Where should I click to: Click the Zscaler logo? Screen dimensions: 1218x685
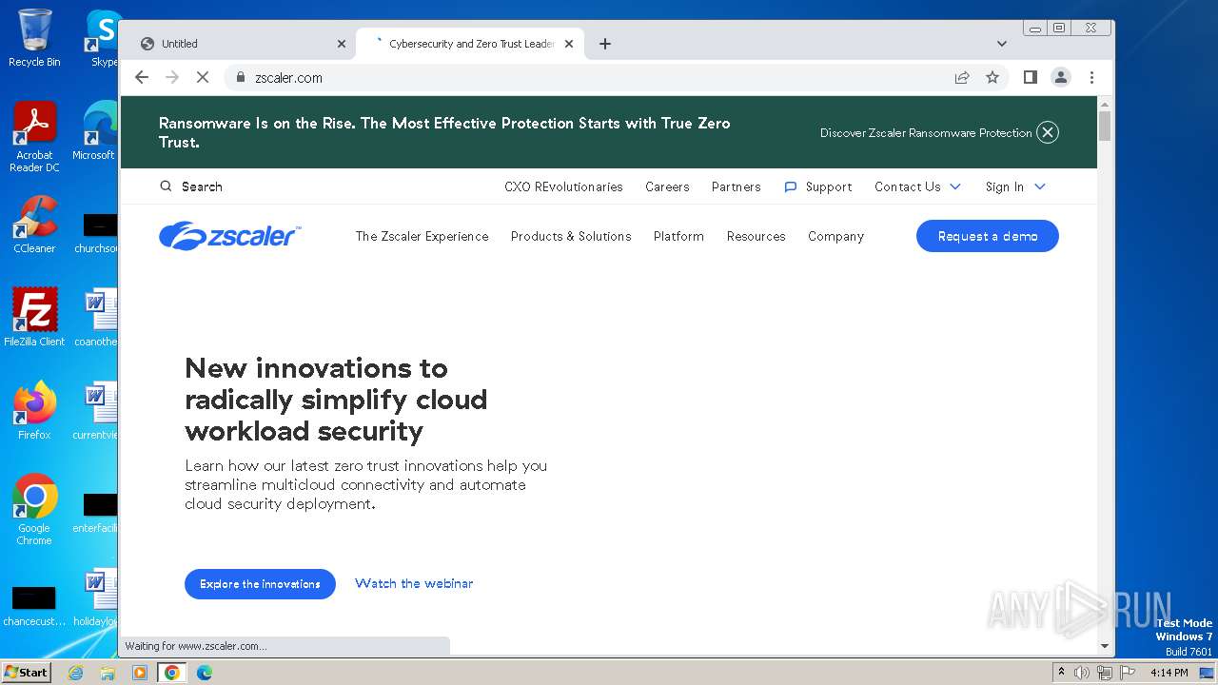(229, 236)
